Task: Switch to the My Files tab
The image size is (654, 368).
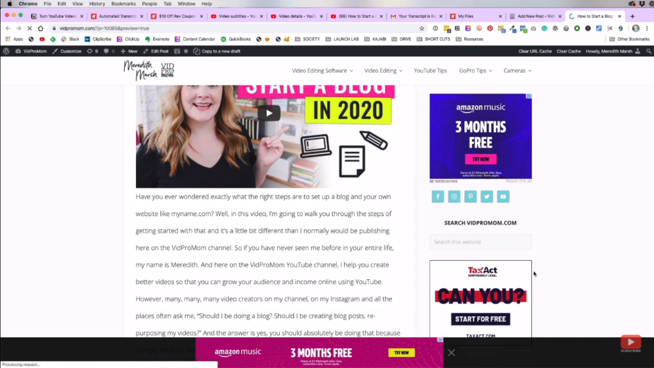Action: (x=475, y=16)
